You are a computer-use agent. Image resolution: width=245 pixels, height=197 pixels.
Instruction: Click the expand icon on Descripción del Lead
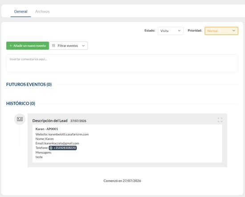point(220,120)
